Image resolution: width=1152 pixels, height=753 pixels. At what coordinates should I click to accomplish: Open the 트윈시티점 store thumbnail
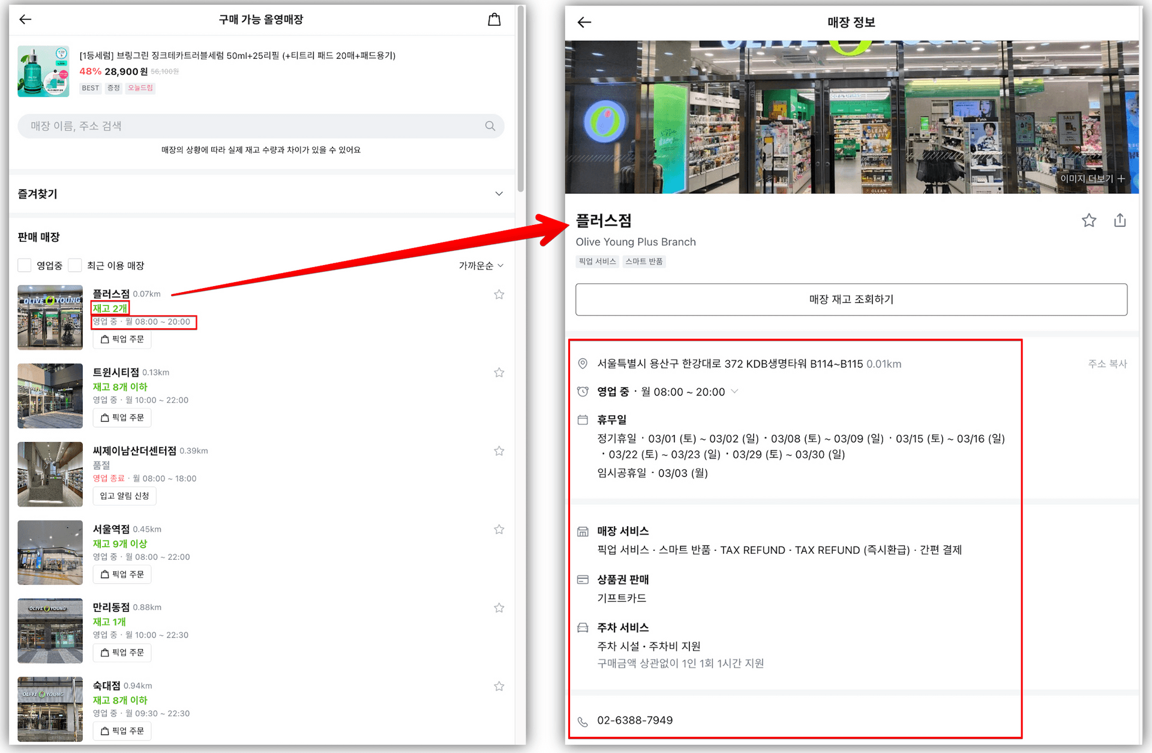50,396
